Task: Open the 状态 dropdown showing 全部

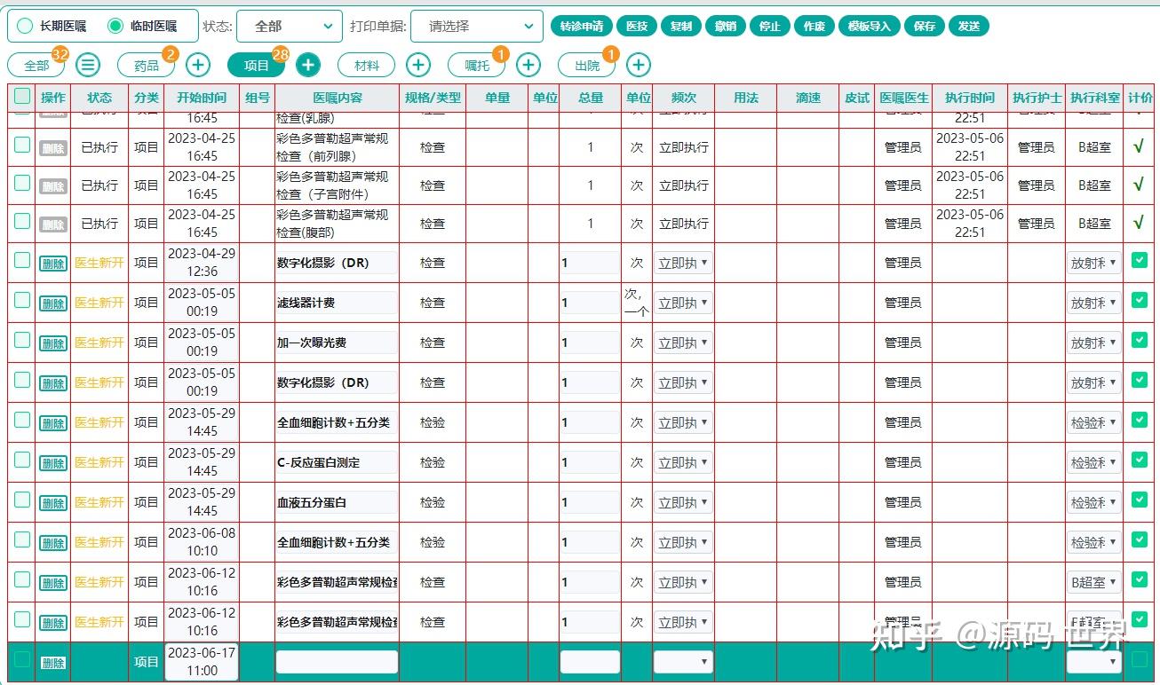Action: 290,26
